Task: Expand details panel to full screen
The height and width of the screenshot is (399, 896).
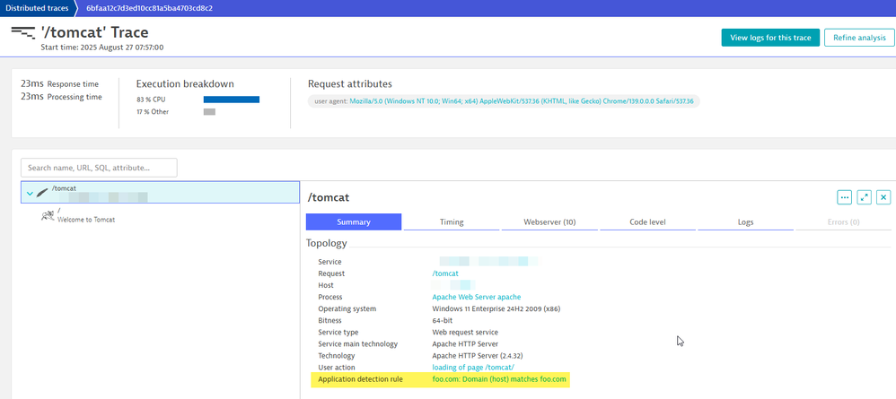Action: [864, 197]
